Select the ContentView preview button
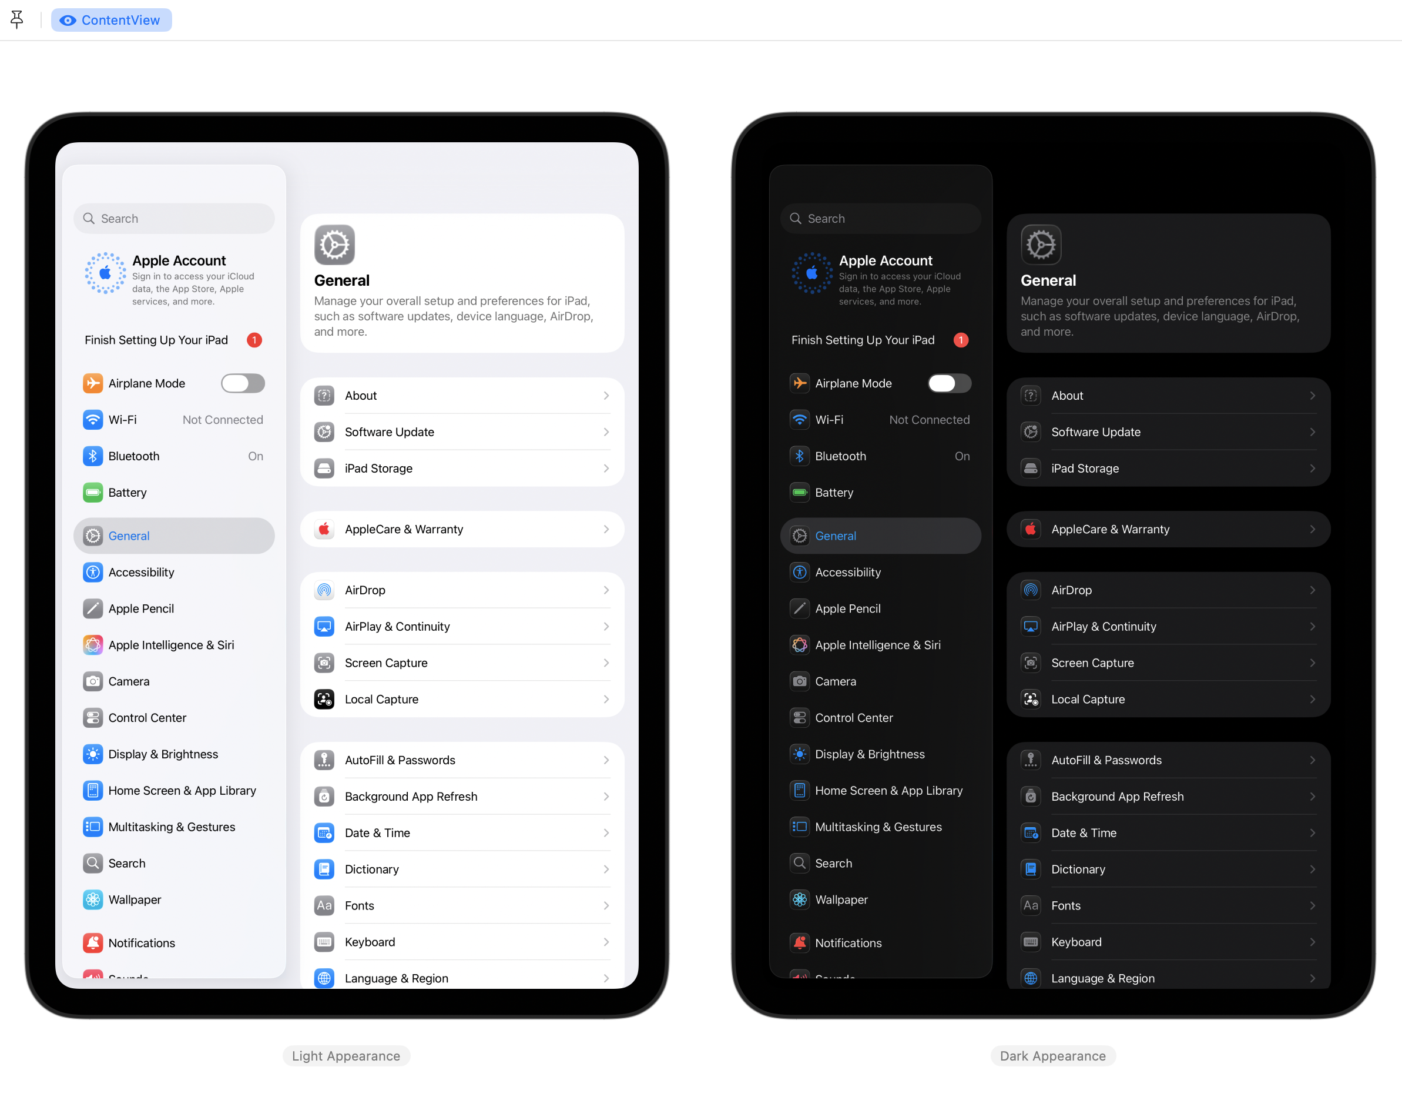 111,20
